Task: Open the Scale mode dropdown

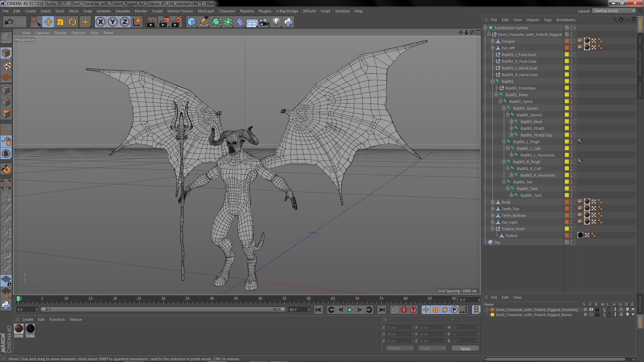Action: click(x=432, y=348)
